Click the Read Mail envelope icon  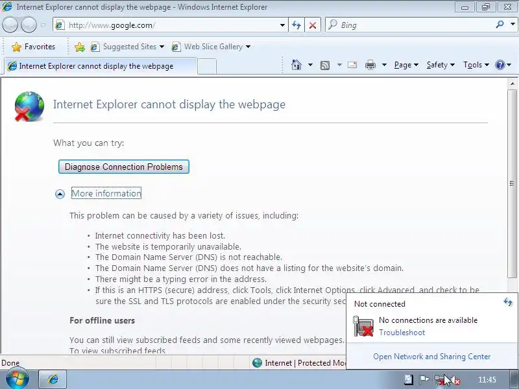click(x=352, y=65)
